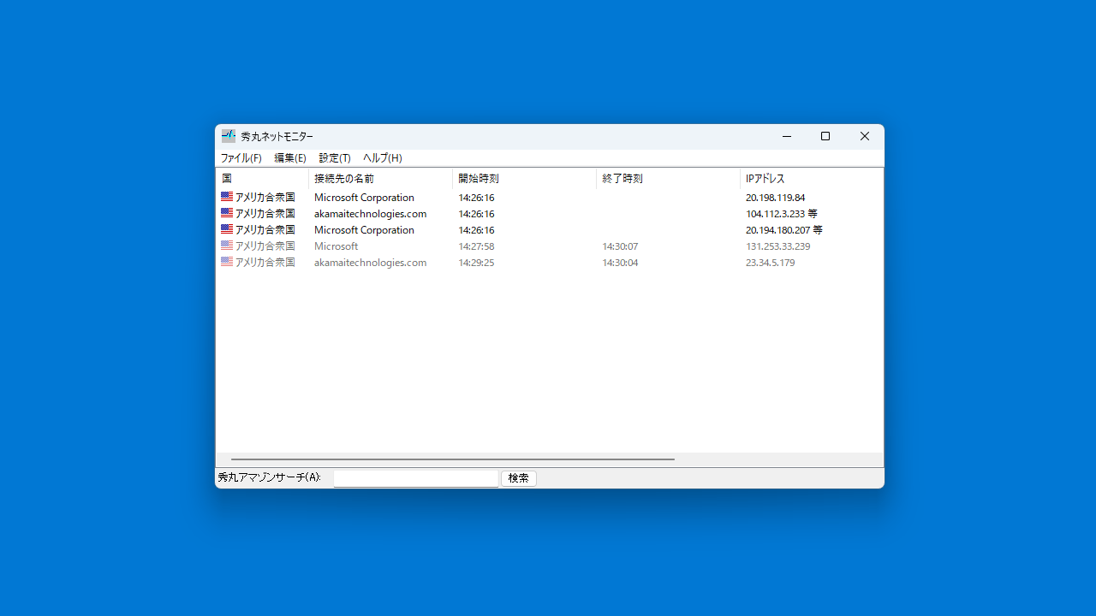Click the end time 14:30:04
1096x616 pixels.
tap(620, 263)
